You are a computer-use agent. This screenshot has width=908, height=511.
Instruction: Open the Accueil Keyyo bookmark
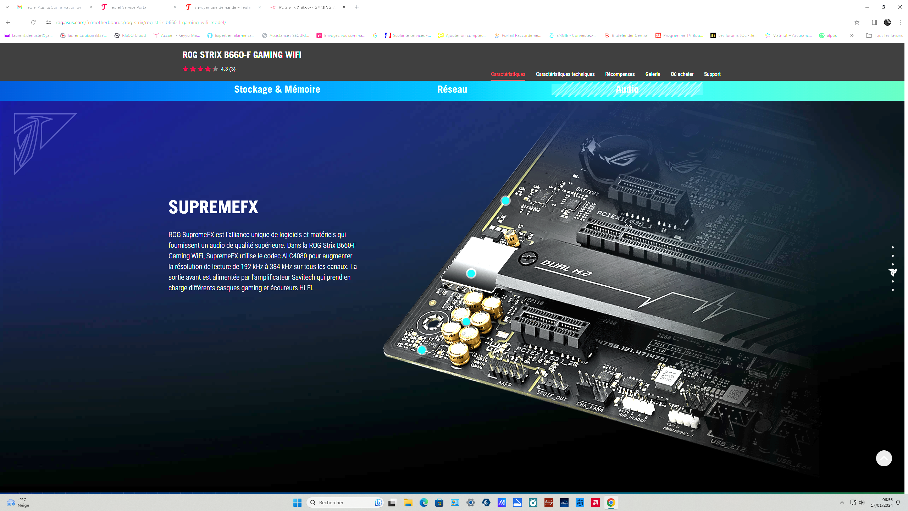(x=177, y=35)
